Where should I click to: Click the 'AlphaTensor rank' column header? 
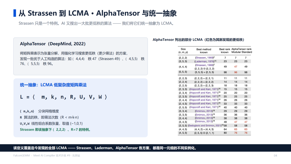click(x=241, y=49)
